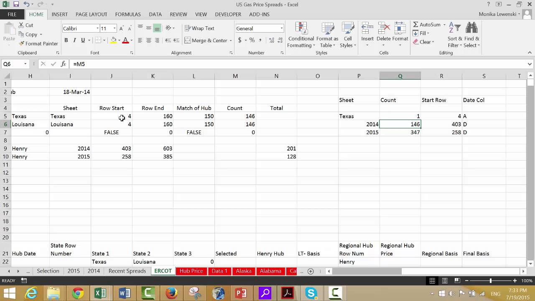Toggle Bottom Align vertical alignment
The image size is (535, 301).
point(157,28)
